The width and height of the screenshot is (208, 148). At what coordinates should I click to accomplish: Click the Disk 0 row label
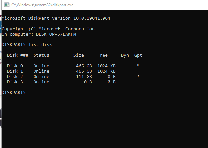[x=15, y=66]
